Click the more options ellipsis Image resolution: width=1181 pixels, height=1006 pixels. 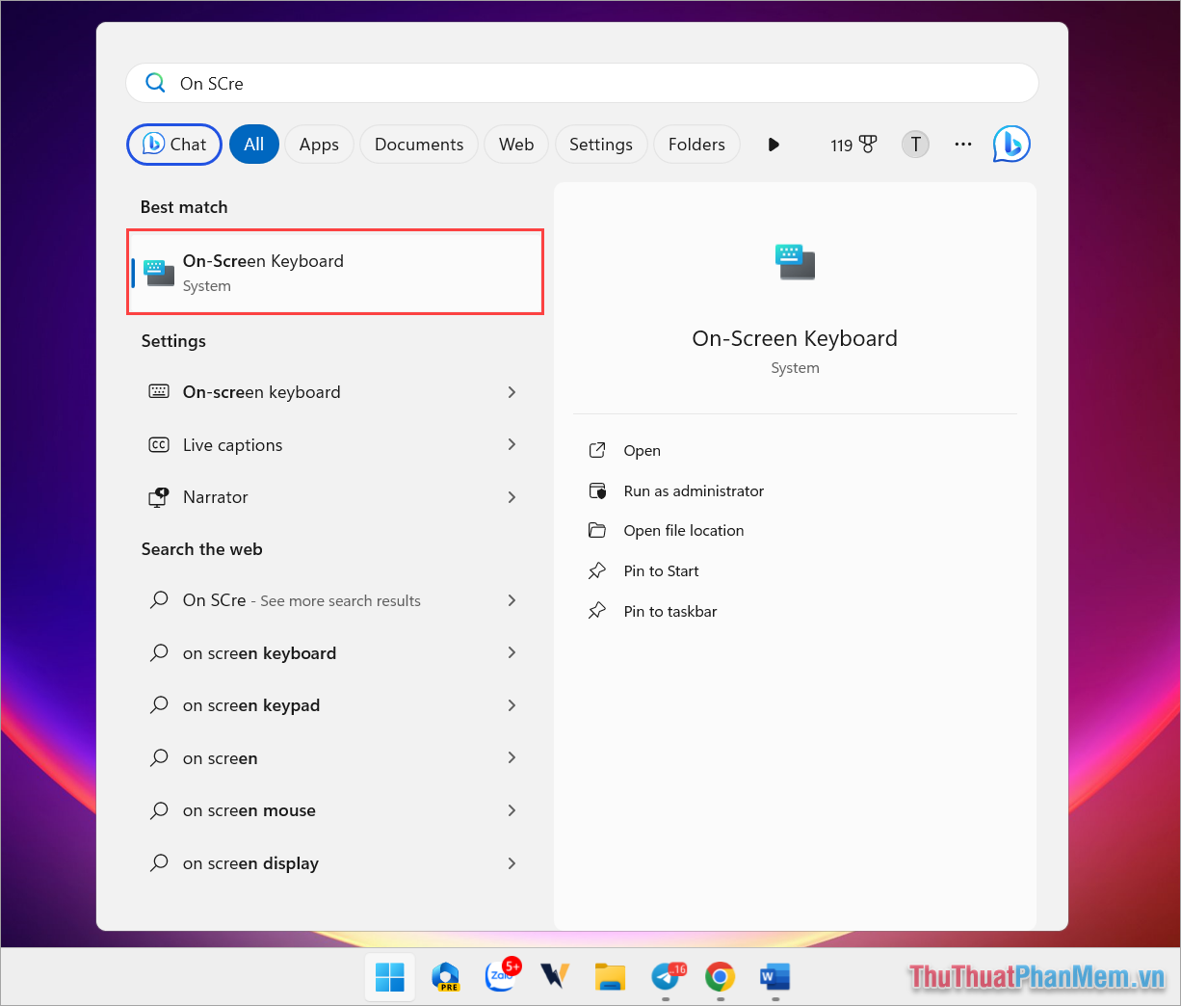point(962,144)
